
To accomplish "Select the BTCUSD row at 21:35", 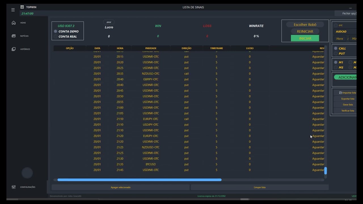I will coord(189,164).
